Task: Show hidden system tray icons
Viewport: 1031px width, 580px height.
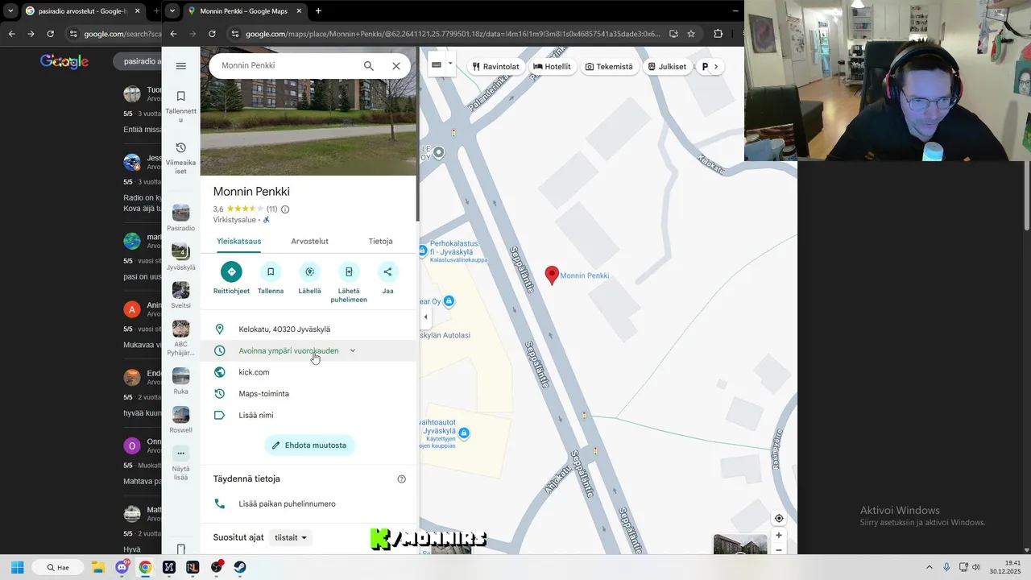Action: click(929, 567)
